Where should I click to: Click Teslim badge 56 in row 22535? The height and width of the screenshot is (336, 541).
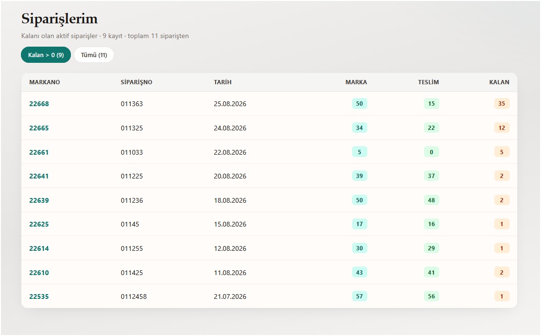[x=431, y=296]
